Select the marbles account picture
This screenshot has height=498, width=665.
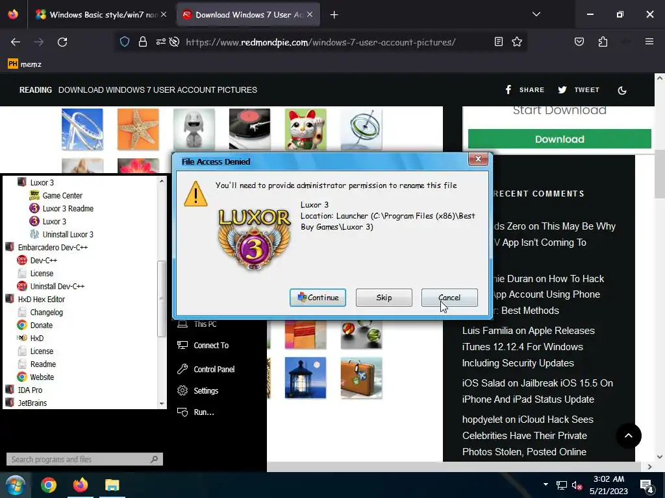click(x=361, y=335)
